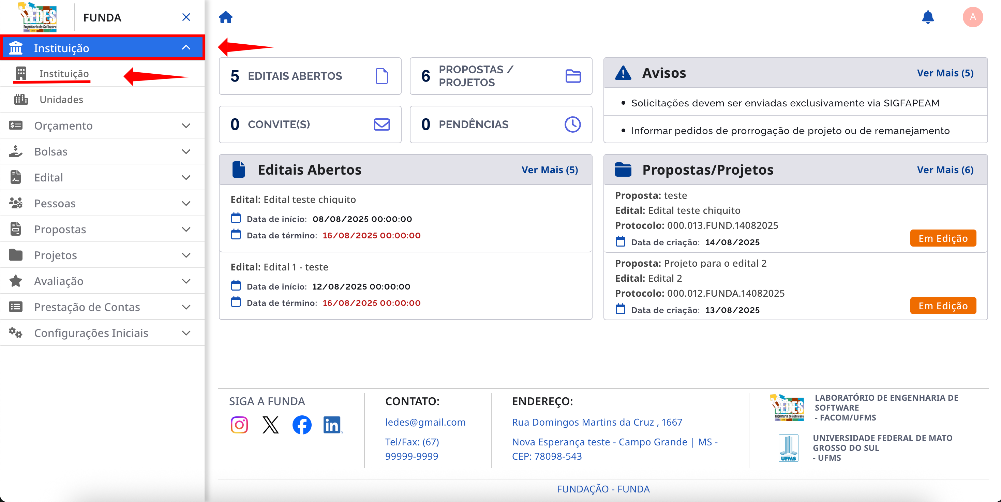Select Instituição submenu item
This screenshot has width=1001, height=502.
point(64,73)
